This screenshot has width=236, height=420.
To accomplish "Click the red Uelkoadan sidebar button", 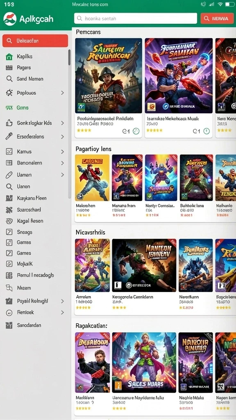I will (x=35, y=41).
